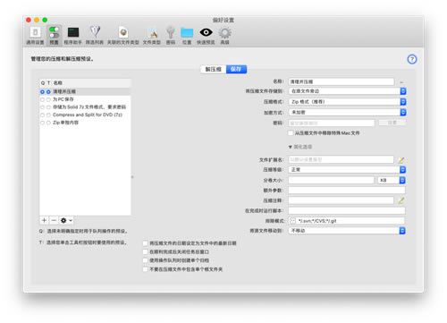Click the split size input field
The height and width of the screenshot is (323, 447).
tap(331, 180)
